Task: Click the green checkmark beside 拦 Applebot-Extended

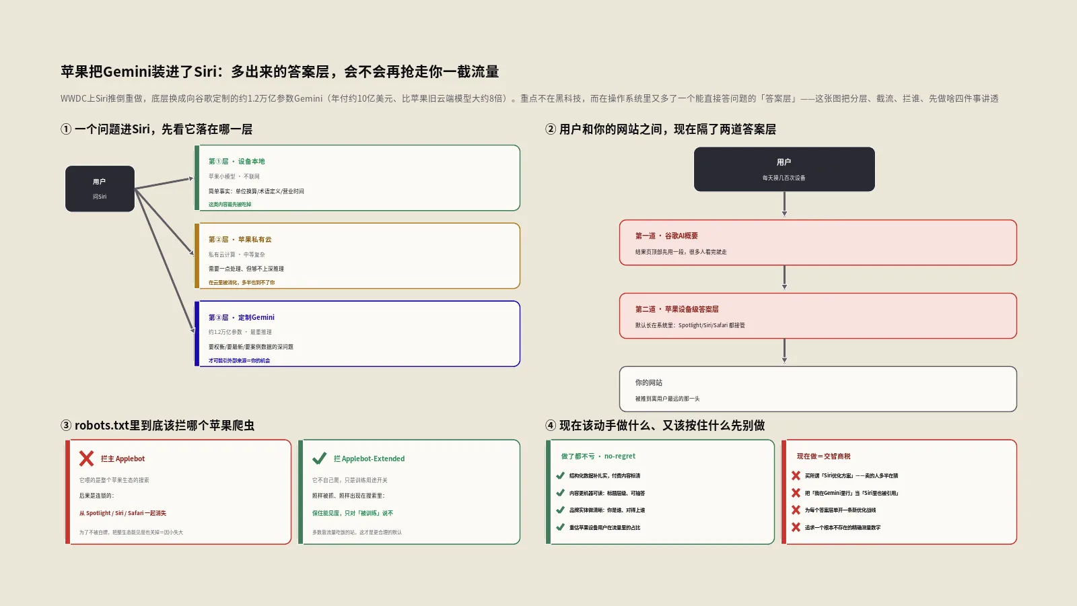Action: click(320, 459)
